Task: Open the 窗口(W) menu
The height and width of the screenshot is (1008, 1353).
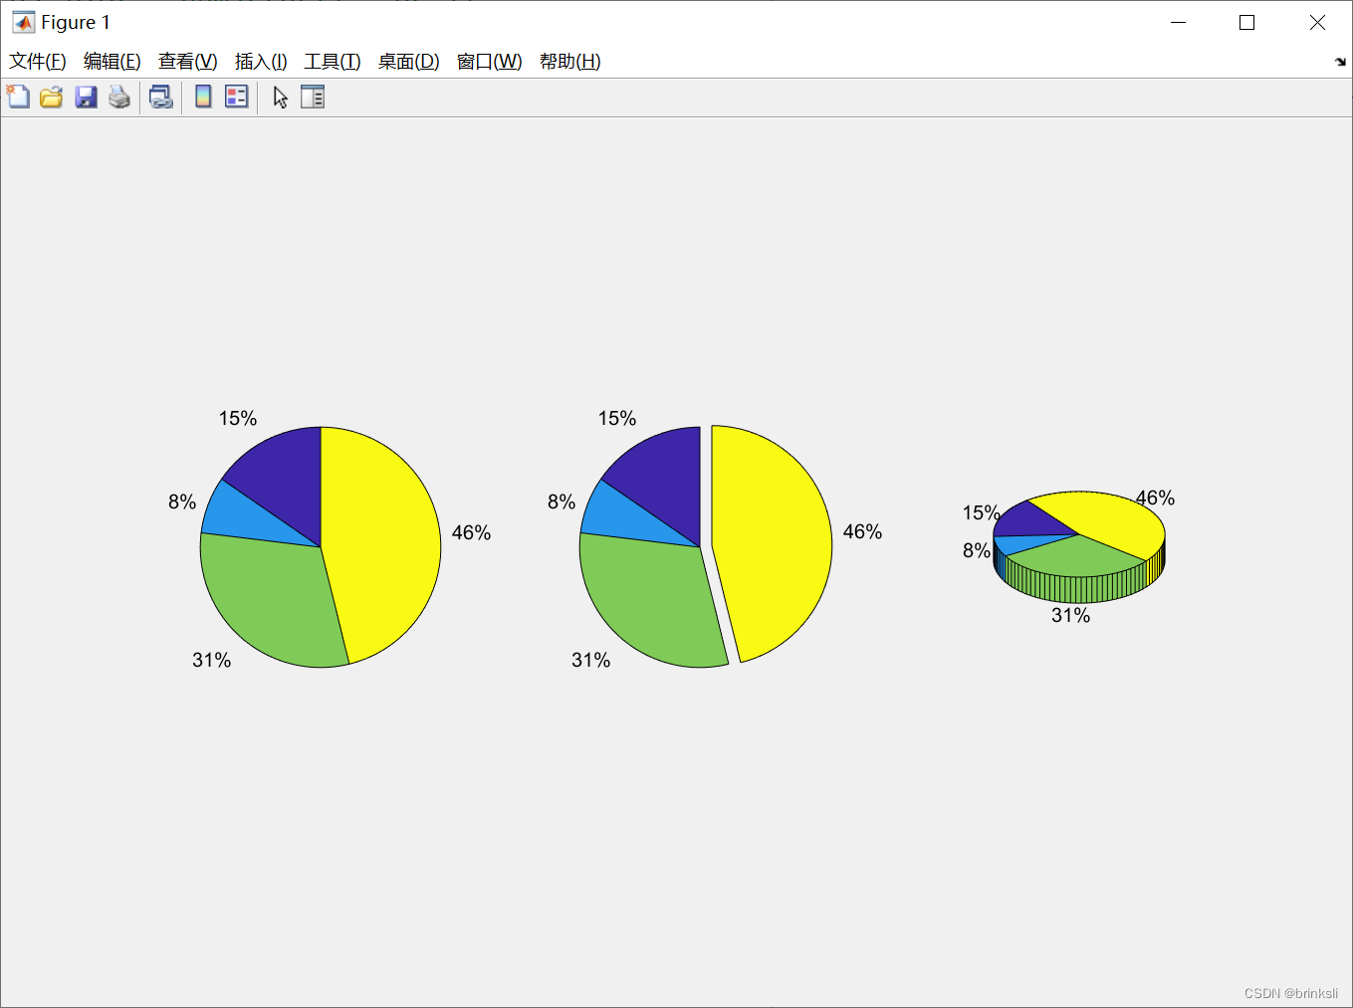Action: 490,62
